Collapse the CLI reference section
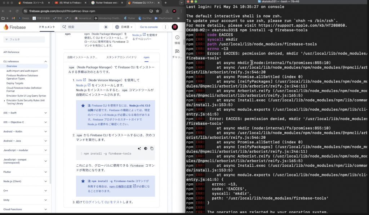This screenshot has width=369, height=215. (x=45, y=62)
